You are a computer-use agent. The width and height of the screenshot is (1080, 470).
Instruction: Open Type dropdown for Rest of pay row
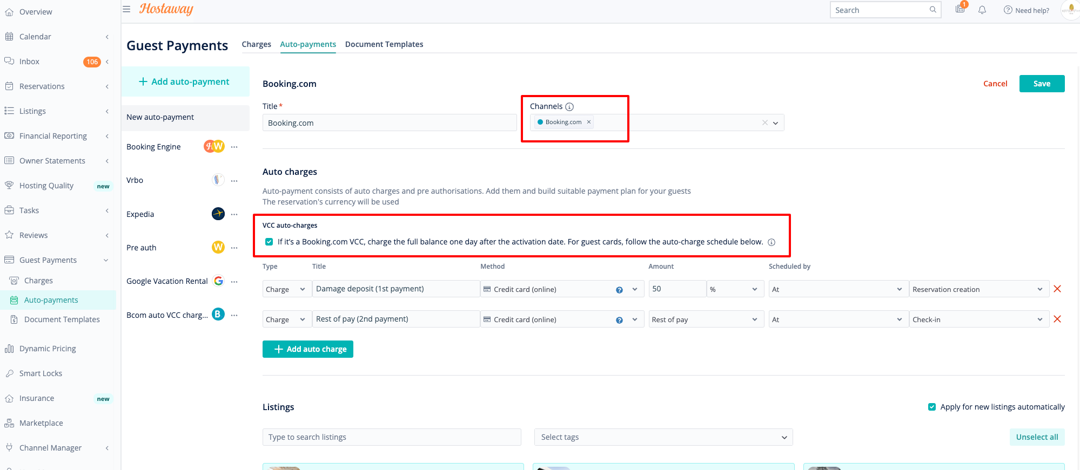(287, 319)
